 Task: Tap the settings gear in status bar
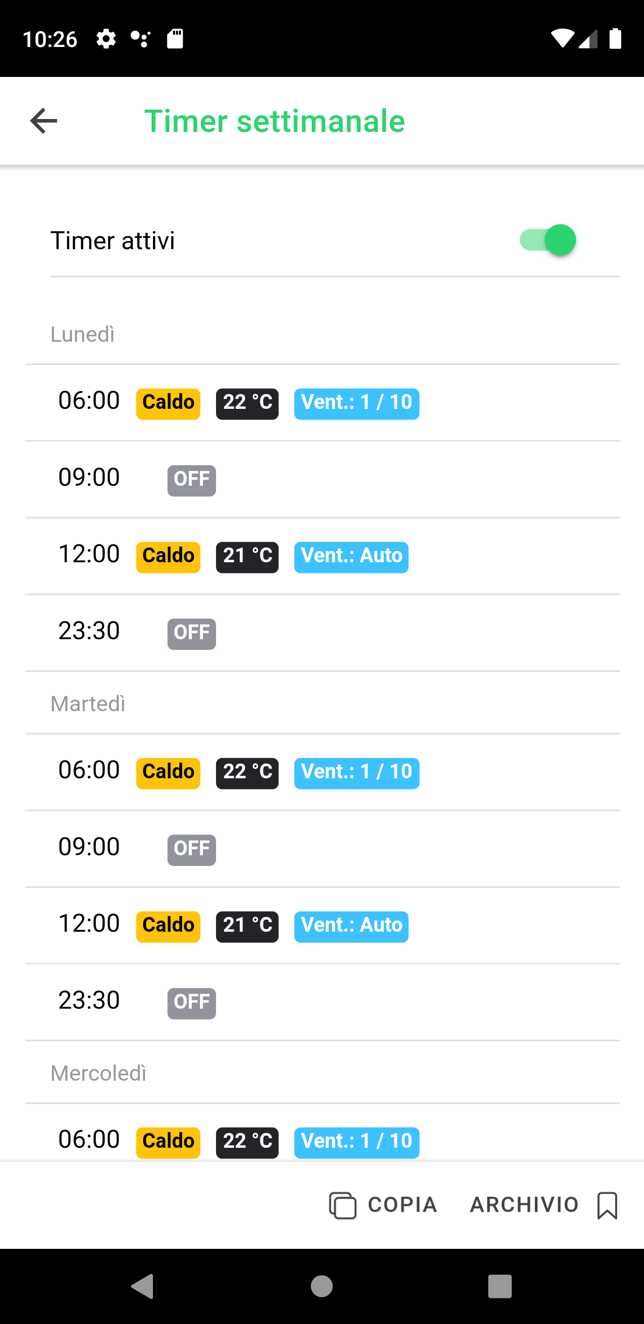pos(106,39)
